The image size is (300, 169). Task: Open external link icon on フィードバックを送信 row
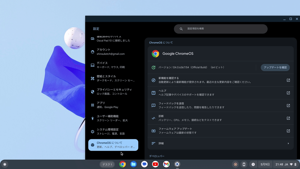(288, 105)
